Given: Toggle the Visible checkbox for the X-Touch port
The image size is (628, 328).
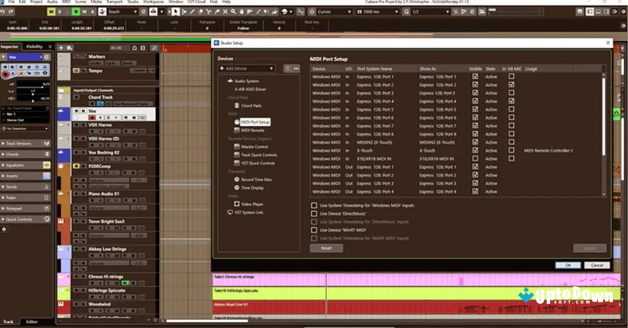Looking at the screenshot, I should click(475, 150).
